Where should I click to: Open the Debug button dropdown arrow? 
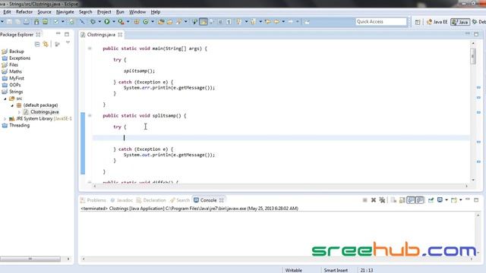click(x=99, y=21)
